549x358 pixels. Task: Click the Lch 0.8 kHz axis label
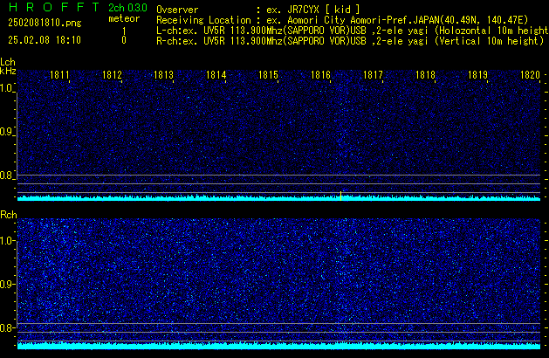pos(6,176)
